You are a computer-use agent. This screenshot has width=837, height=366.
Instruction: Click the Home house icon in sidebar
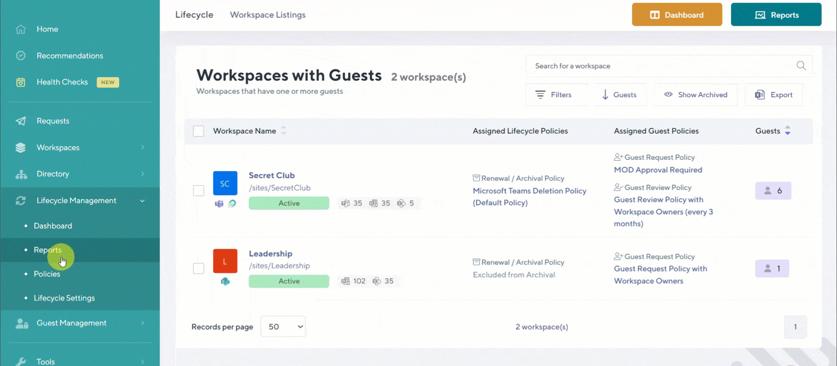coord(21,29)
